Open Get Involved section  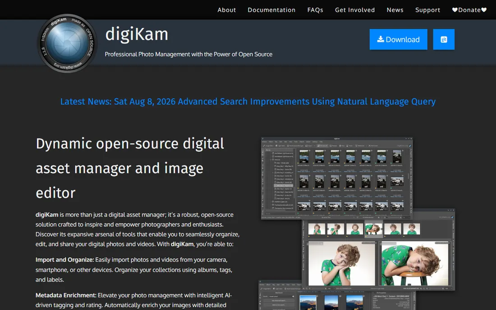[x=355, y=10]
